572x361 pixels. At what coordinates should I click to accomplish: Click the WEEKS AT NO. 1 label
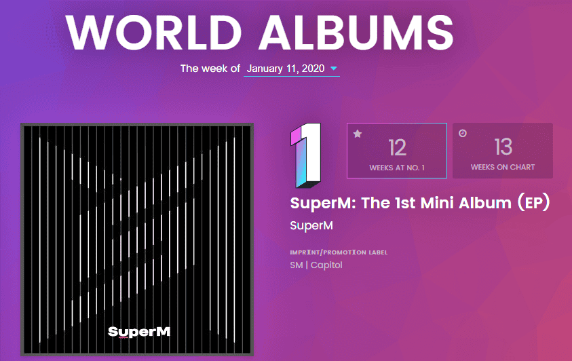pos(397,167)
